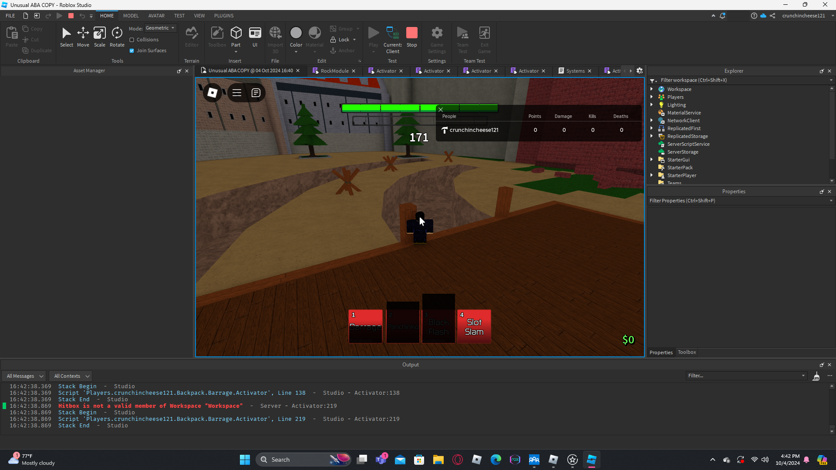836x470 pixels.
Task: Activate the Rotate tool
Action: click(x=117, y=37)
